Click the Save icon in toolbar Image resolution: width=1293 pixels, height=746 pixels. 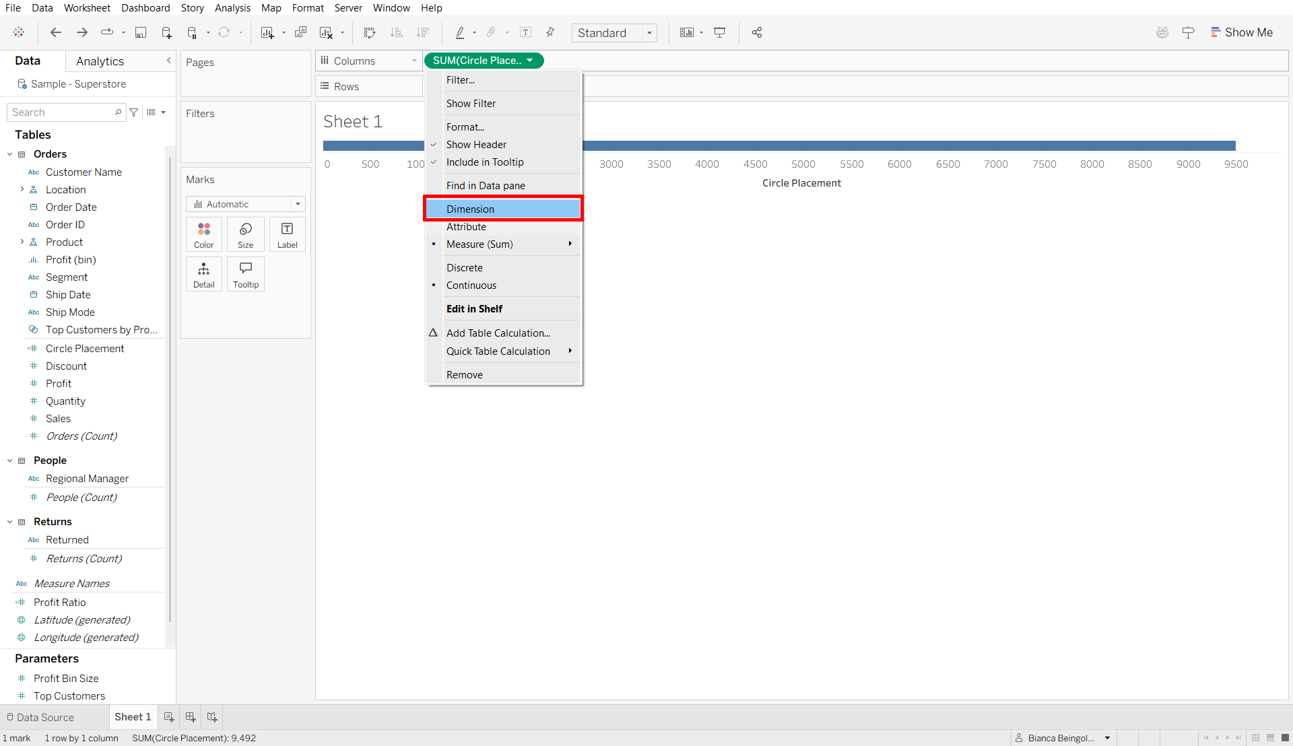point(141,32)
